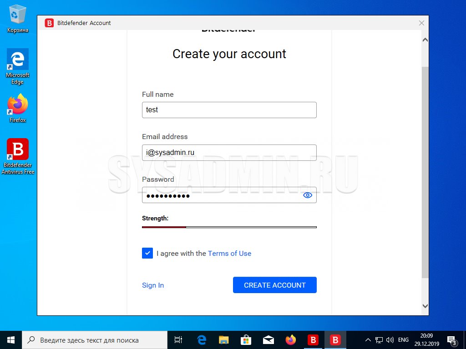
Task: Launch Firefox from desktop shortcut
Action: [x=18, y=106]
